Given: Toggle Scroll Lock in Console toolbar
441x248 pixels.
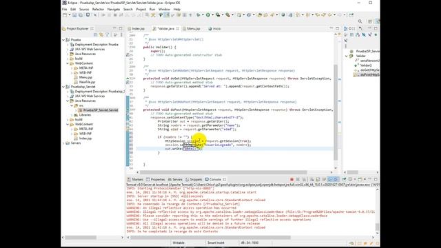Looking at the screenshot, I should (x=318, y=179).
